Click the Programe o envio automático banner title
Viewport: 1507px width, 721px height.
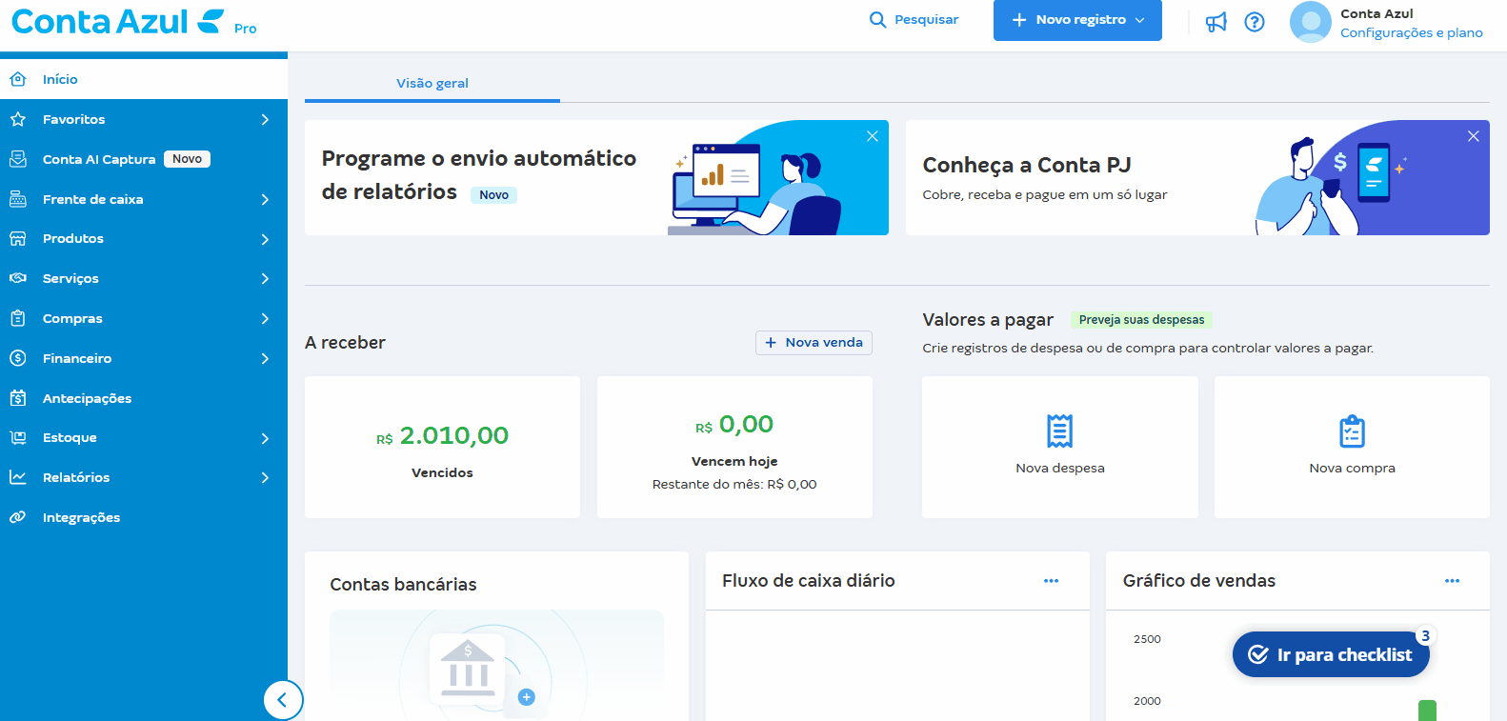[x=479, y=175]
